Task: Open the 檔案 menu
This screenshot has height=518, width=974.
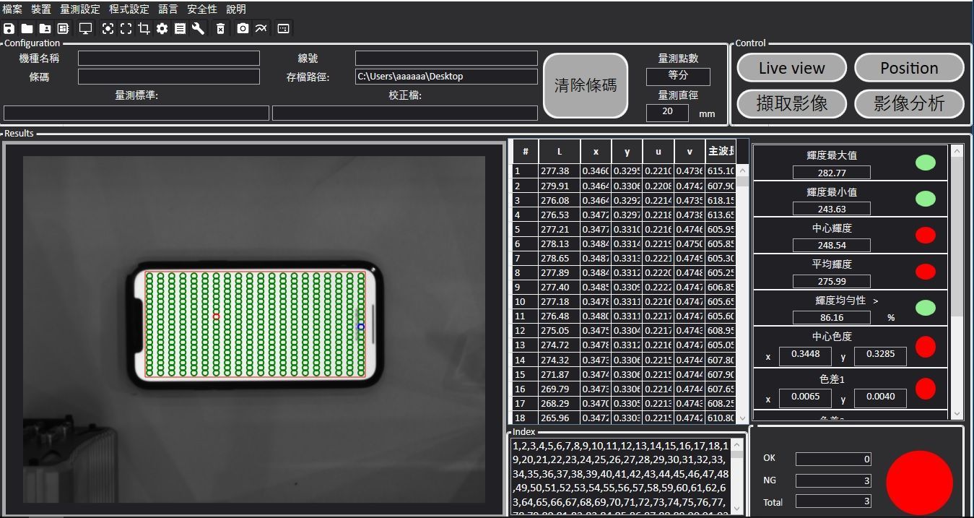Action: 12,9
